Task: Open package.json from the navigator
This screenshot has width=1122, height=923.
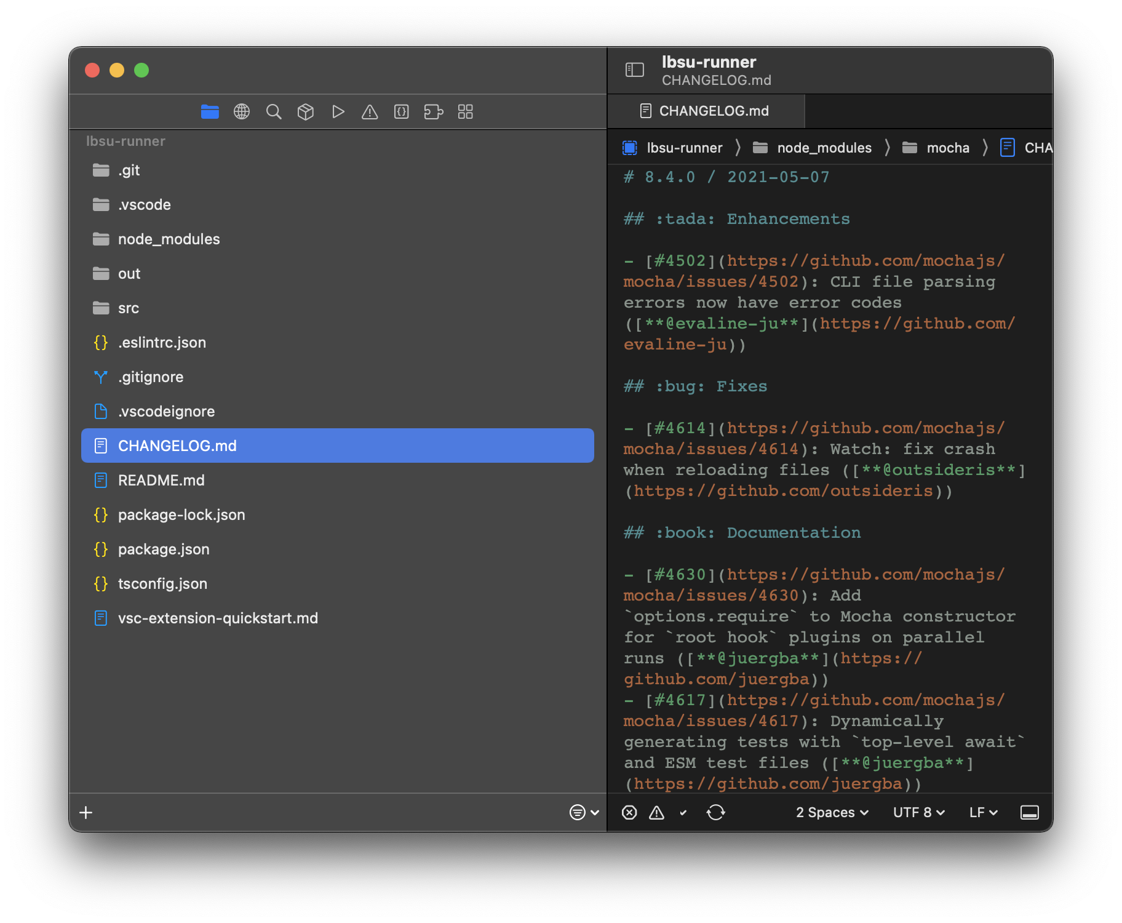Action: pyautogui.click(x=338, y=549)
